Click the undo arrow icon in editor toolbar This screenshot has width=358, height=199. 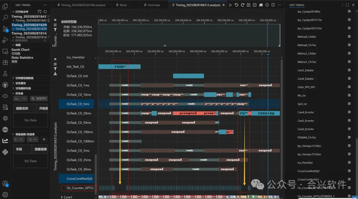tap(236, 5)
